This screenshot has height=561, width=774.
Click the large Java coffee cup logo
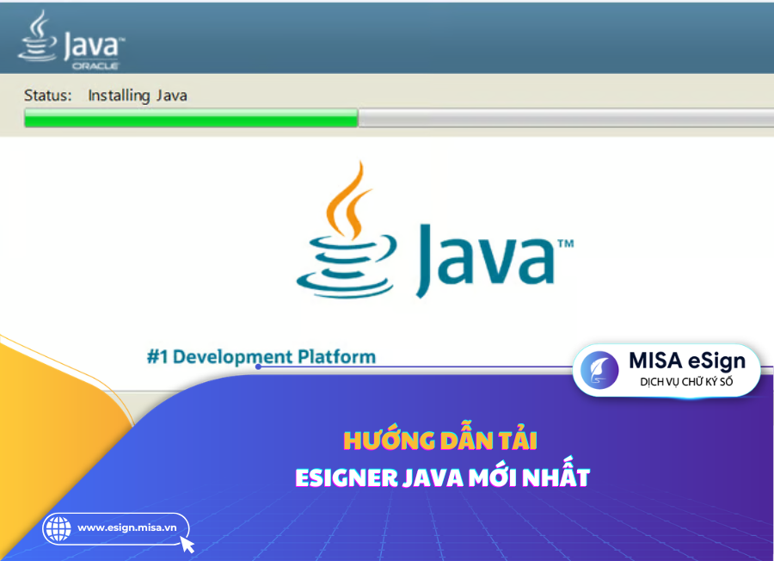[x=347, y=230]
